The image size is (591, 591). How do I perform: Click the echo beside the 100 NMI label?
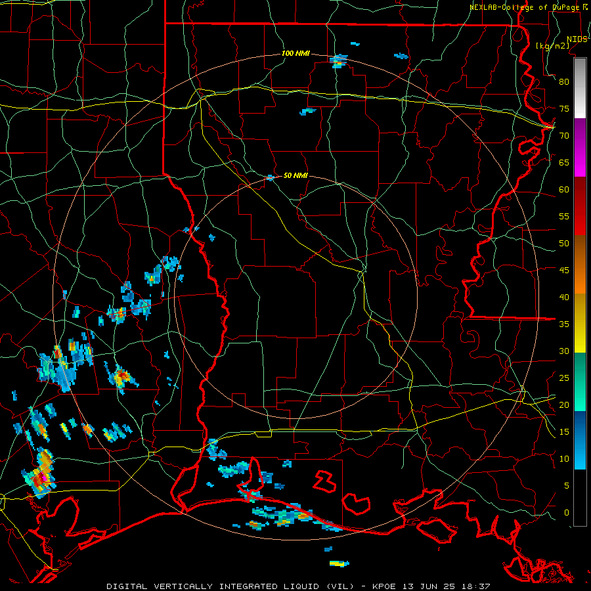[338, 61]
